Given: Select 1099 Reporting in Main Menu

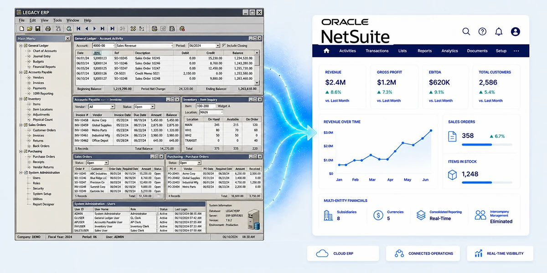Looking at the screenshot, I should (x=43, y=93).
